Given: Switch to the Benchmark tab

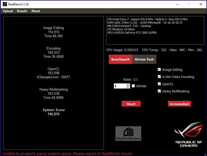Looking at the screenshot, I should click(x=120, y=60).
